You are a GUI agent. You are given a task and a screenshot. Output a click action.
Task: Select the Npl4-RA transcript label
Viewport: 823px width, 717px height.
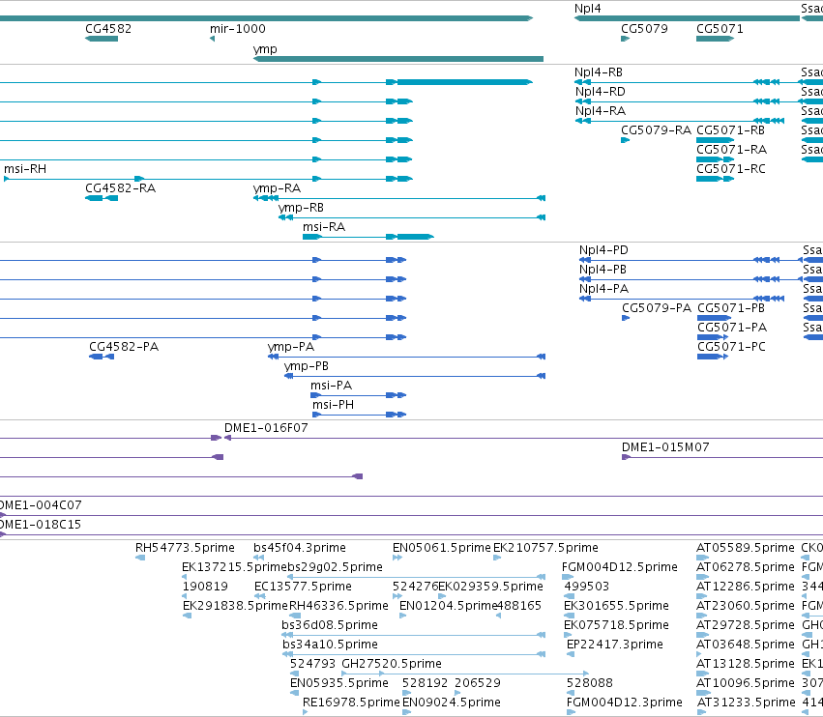pyautogui.click(x=600, y=111)
